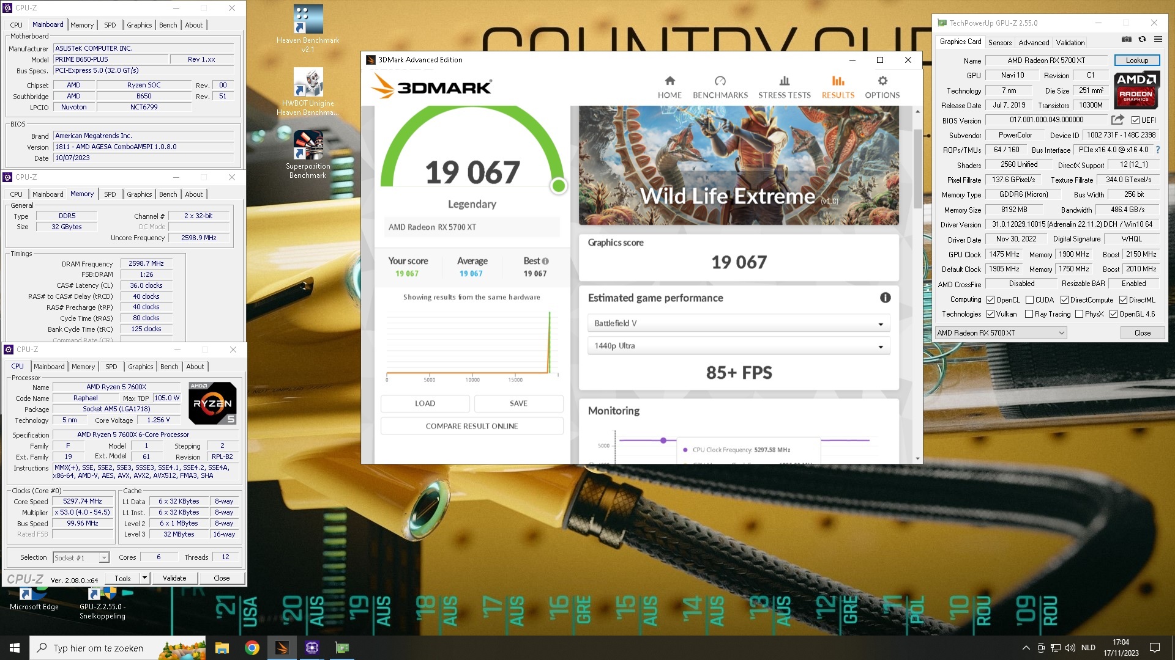Click SAVE button in 3DMark
The image size is (1175, 660).
pos(518,403)
